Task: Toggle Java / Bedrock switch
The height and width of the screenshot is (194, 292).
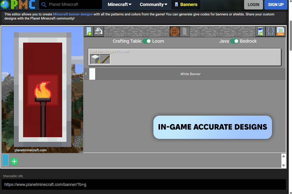Action: [x=234, y=41]
